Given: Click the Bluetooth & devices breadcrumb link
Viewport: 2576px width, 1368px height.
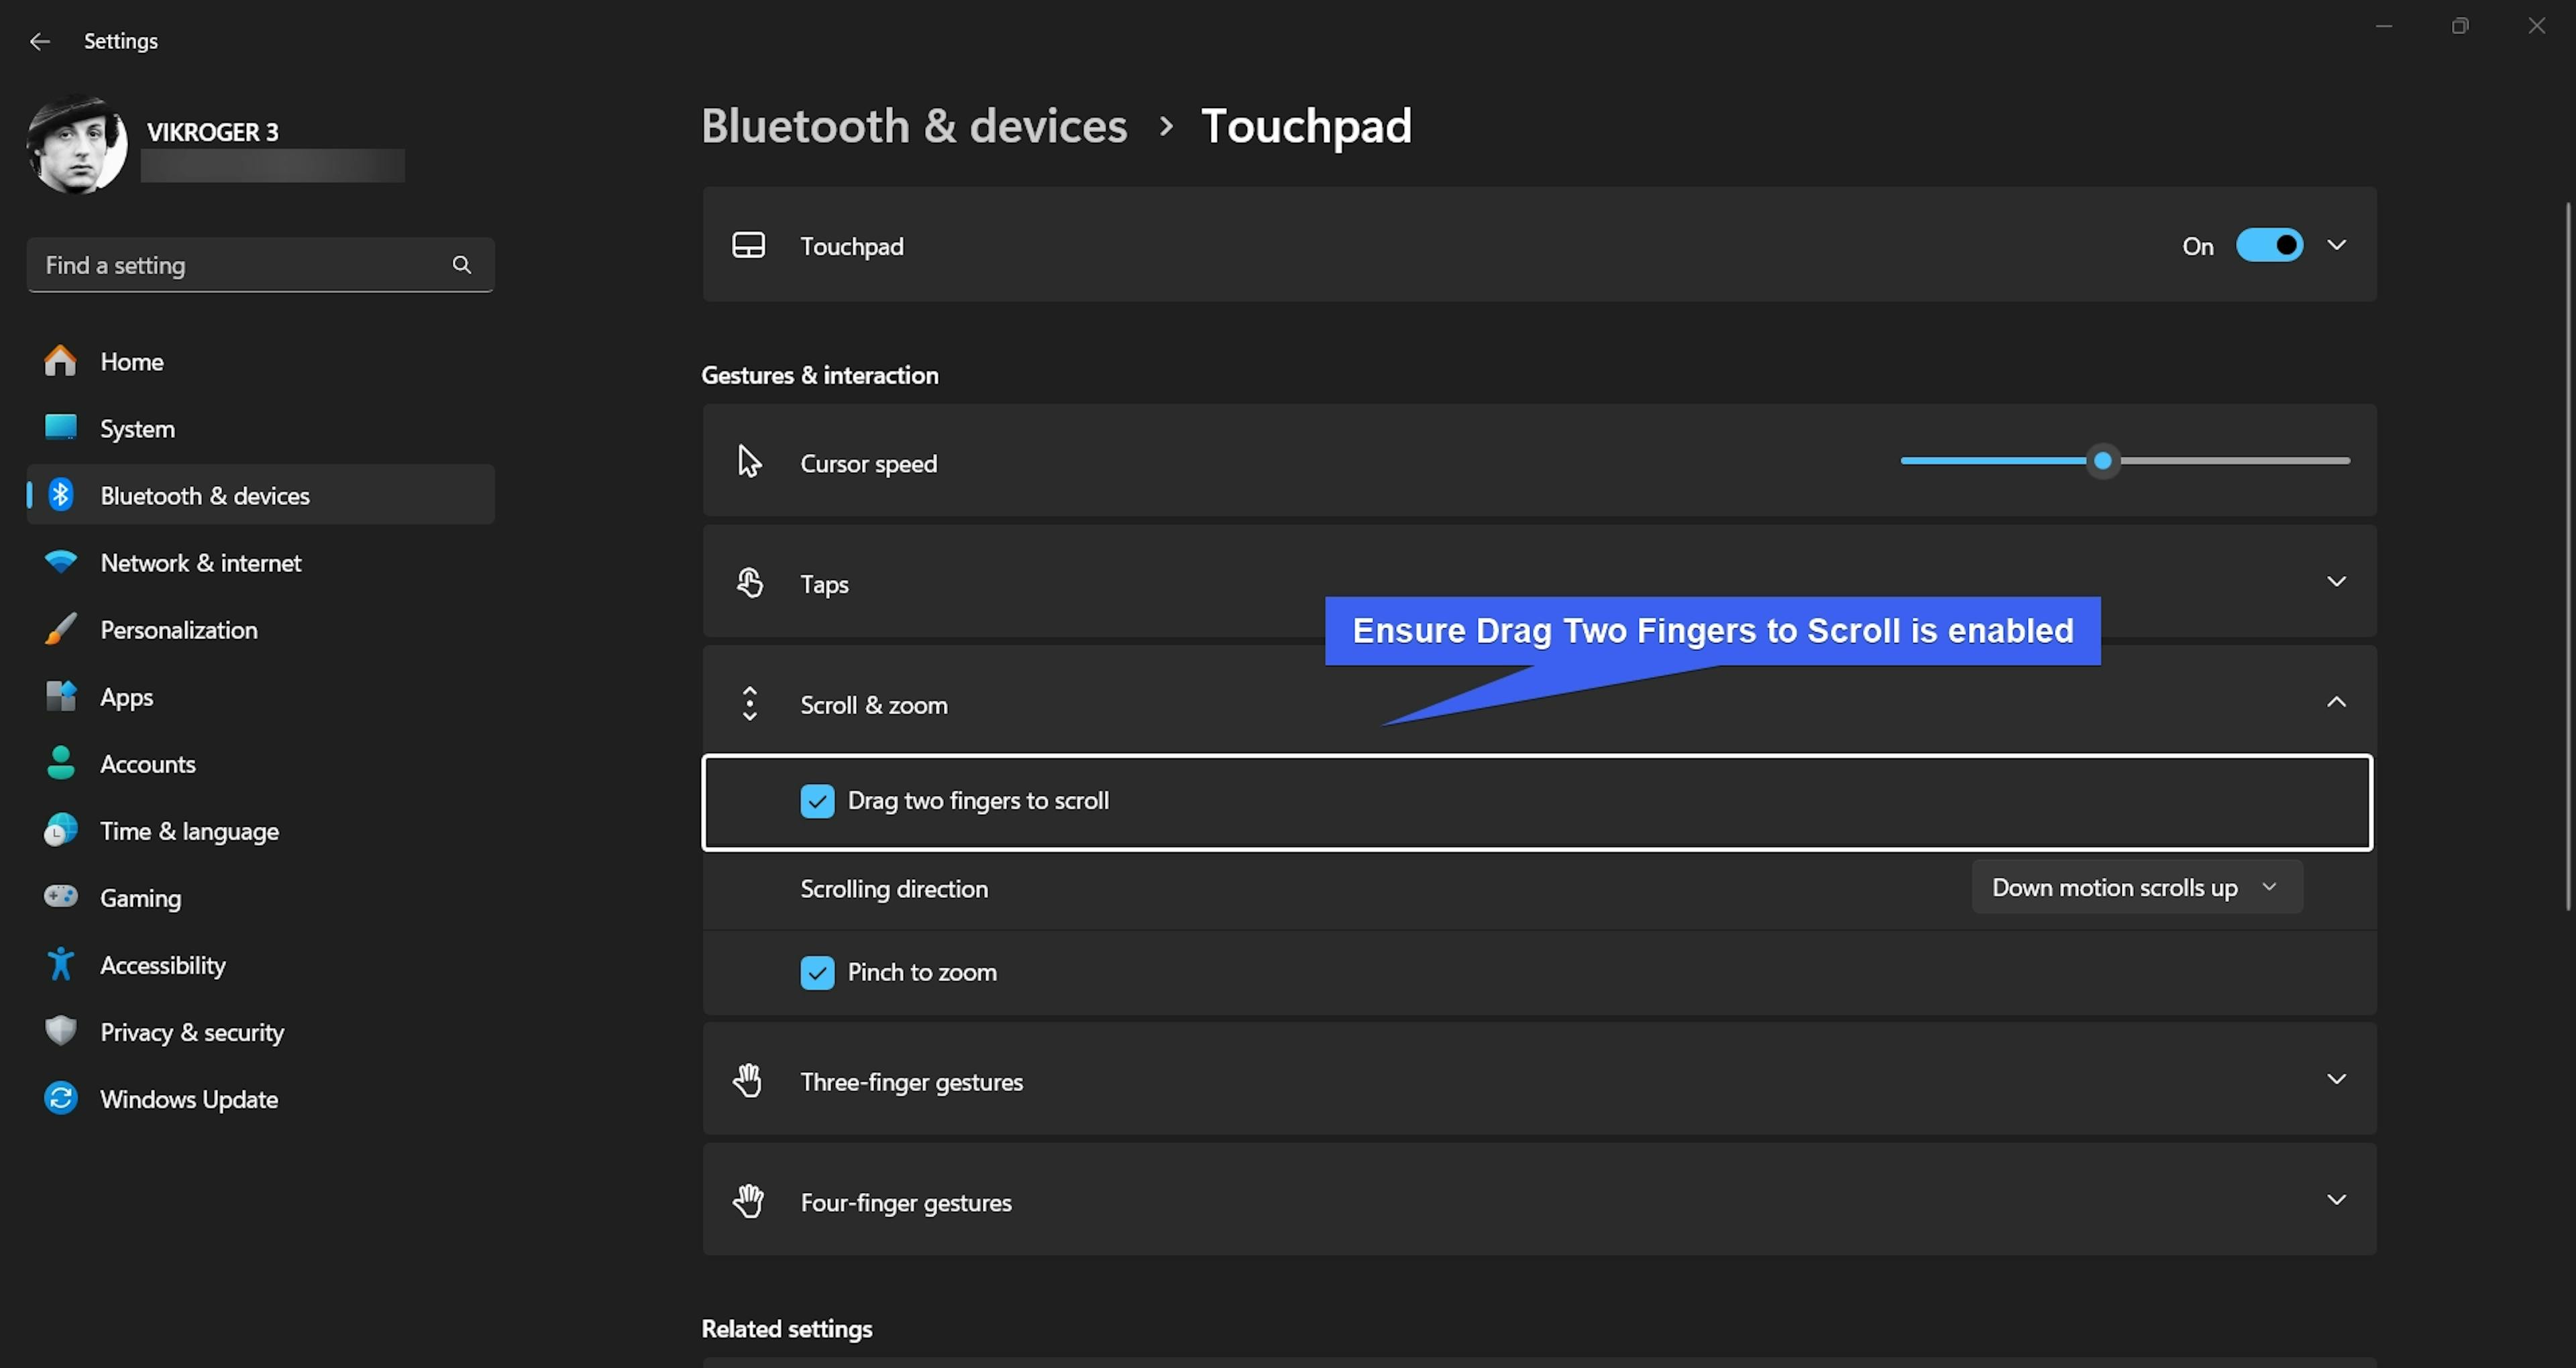Looking at the screenshot, I should [914, 126].
